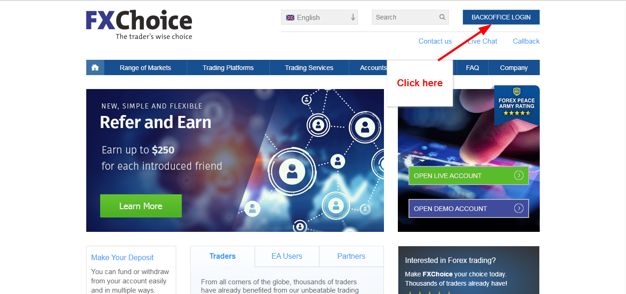Click a star in the Forex Peace Army rating
The image size is (626, 294).
coord(517,113)
